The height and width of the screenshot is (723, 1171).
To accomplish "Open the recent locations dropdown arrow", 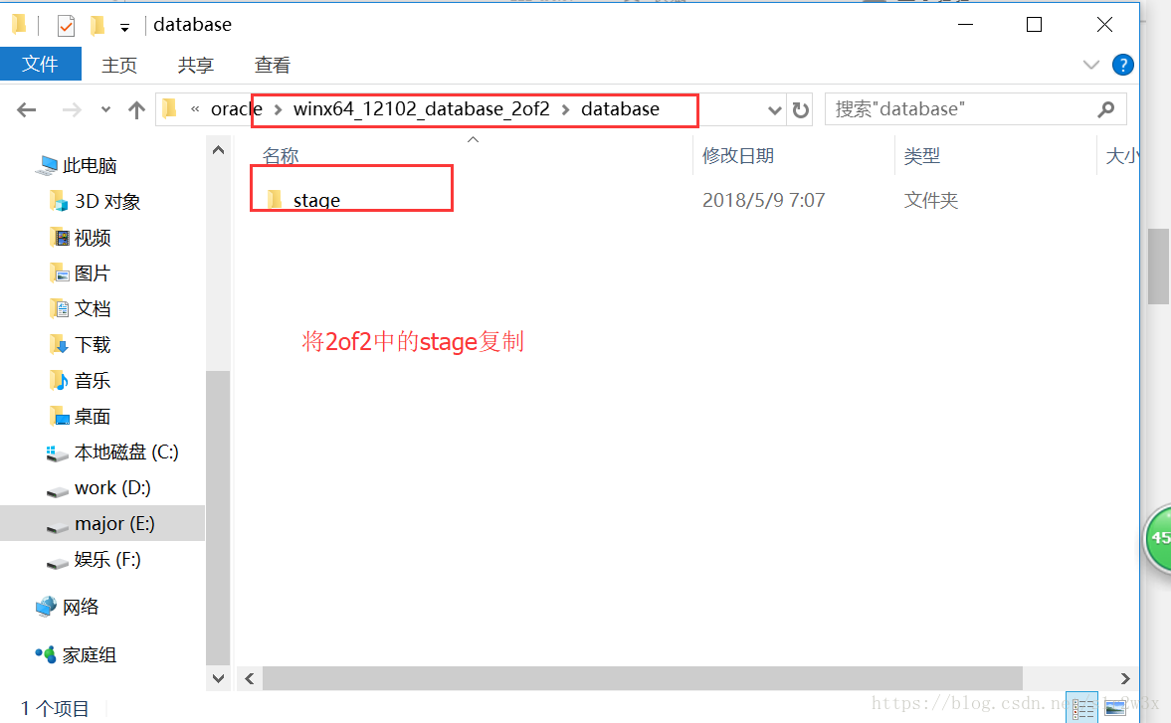I will 105,109.
